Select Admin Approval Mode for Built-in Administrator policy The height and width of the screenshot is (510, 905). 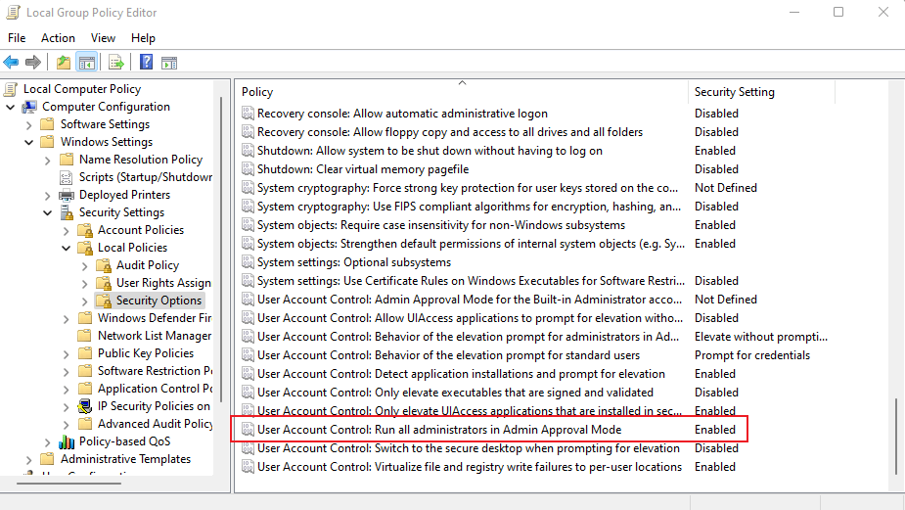tap(470, 300)
